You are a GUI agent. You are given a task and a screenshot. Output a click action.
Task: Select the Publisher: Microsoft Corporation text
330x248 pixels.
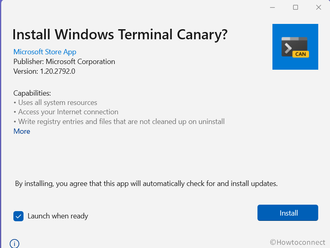point(64,62)
